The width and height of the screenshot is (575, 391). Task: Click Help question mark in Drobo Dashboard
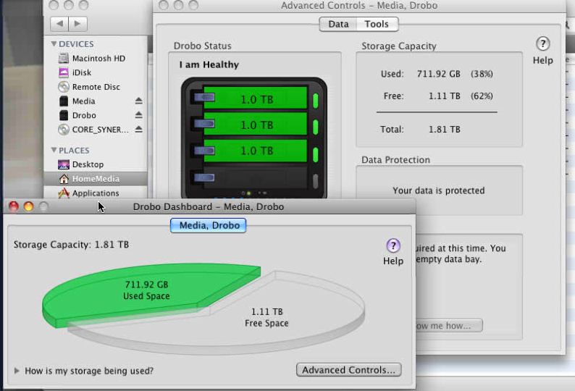point(393,245)
